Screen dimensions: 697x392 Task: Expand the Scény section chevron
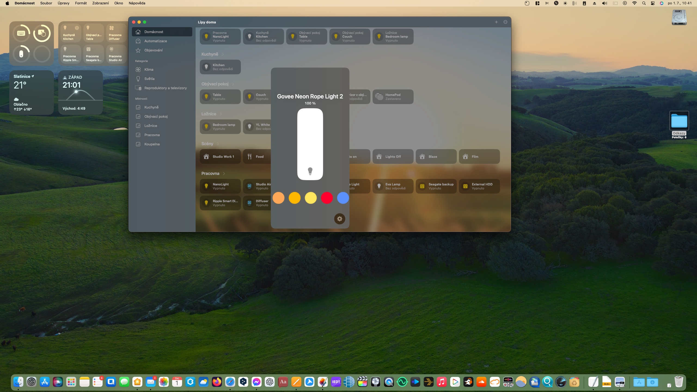pyautogui.click(x=218, y=144)
